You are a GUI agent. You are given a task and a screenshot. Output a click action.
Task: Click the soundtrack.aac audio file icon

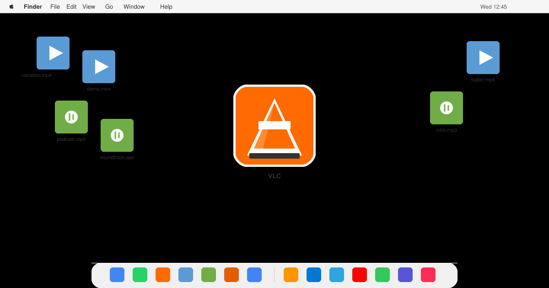tap(117, 135)
